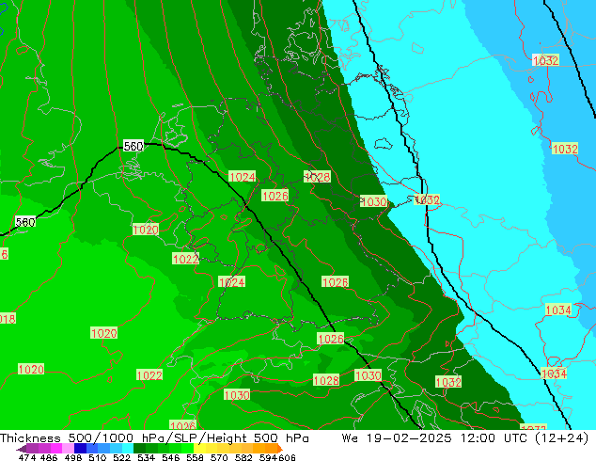
Task: Click the '1022' label between the '1020' and '1024' labels
Action: pyautogui.click(x=185, y=259)
